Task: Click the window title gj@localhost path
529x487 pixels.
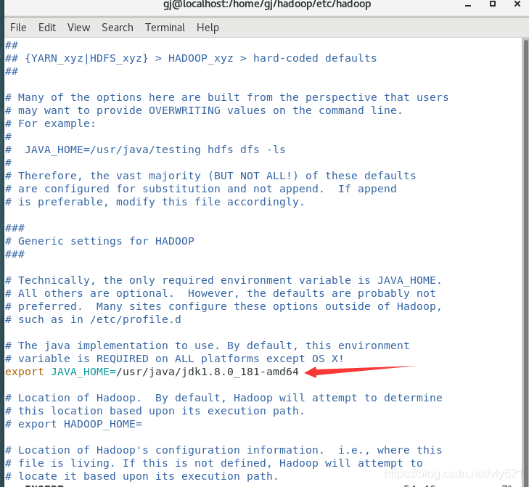Action: (x=267, y=4)
